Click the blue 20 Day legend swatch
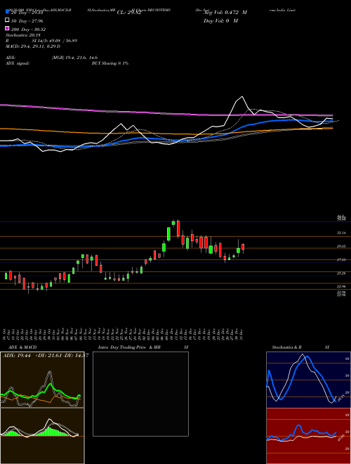This screenshot has width=351, height=464. tap(7, 12)
